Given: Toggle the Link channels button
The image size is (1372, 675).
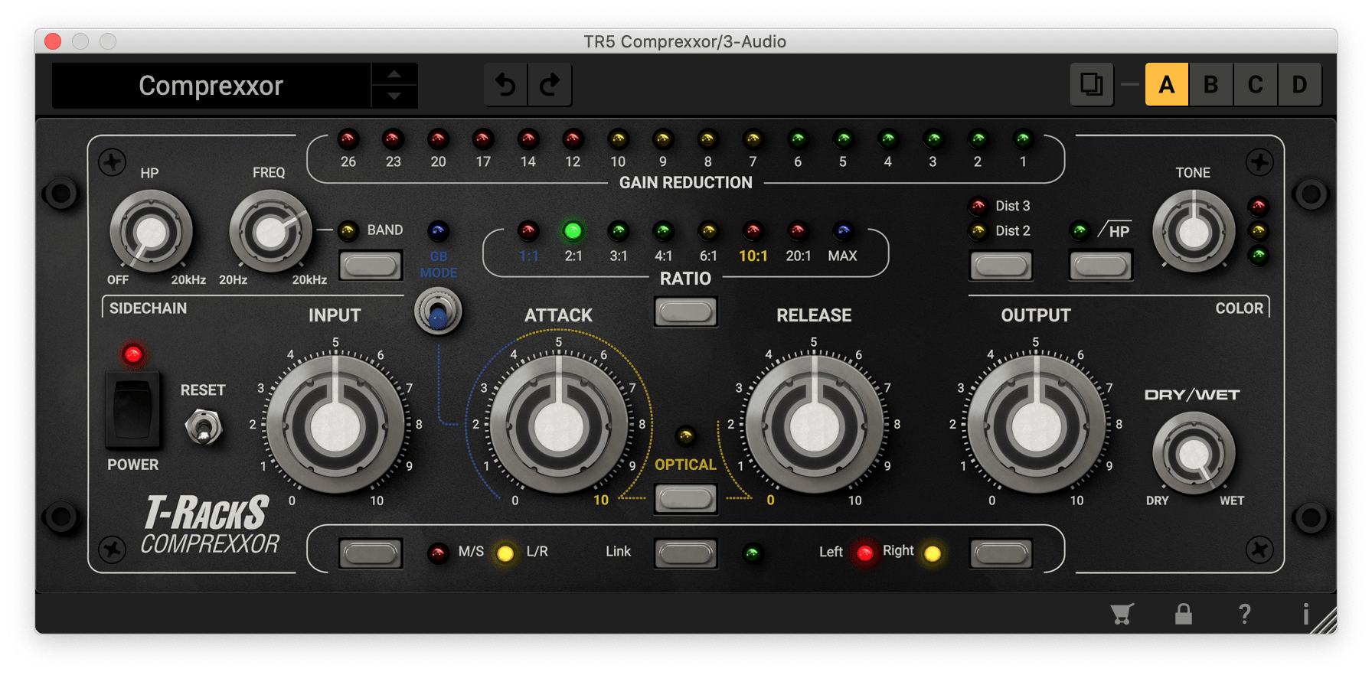Looking at the screenshot, I should [685, 553].
